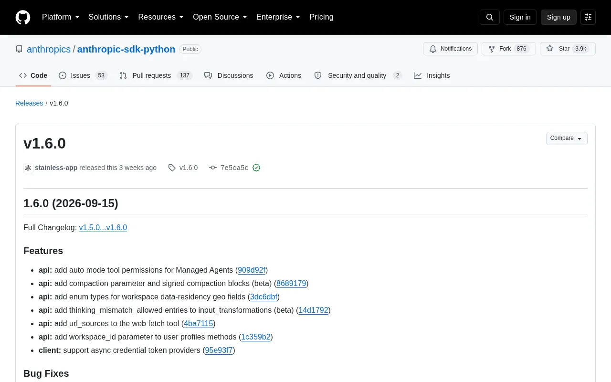Image resolution: width=611 pixels, height=382 pixels.
Task: Open appearance settings icon beside Sign up
Action: pos(588,17)
